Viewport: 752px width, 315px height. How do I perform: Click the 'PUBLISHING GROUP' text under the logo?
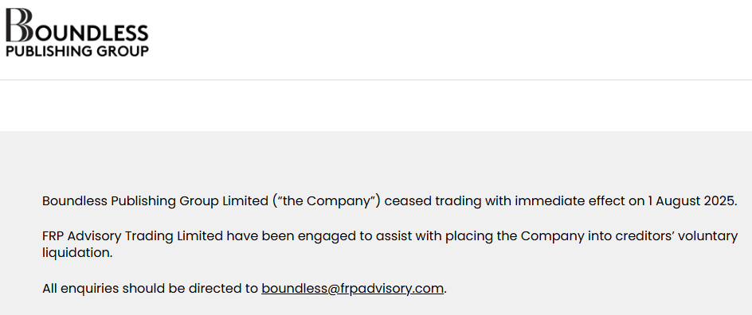click(x=76, y=51)
